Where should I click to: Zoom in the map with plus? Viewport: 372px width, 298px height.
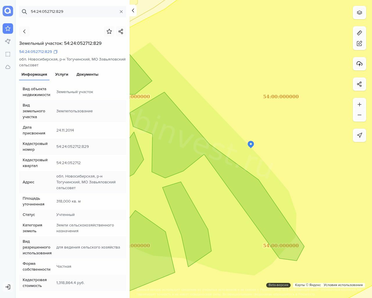[x=360, y=104]
